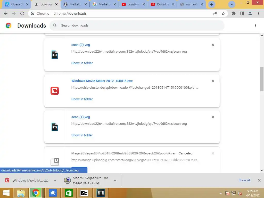
Task: Show scan (2).veg in folder
Action: click(82, 63)
